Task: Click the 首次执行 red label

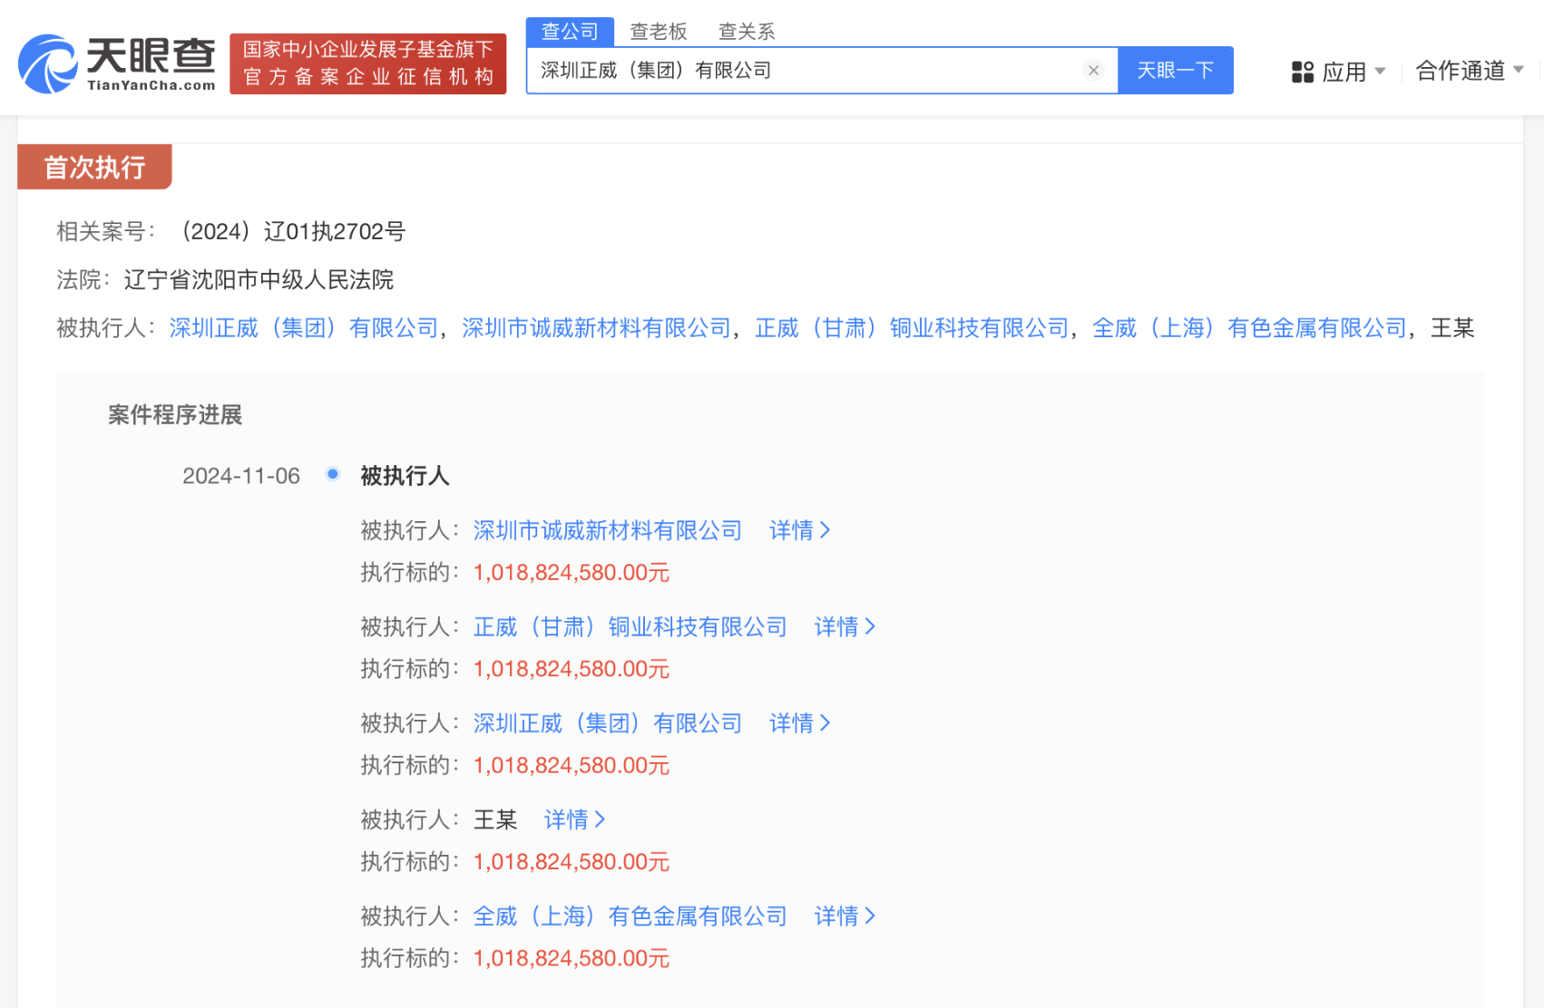Action: (x=94, y=168)
